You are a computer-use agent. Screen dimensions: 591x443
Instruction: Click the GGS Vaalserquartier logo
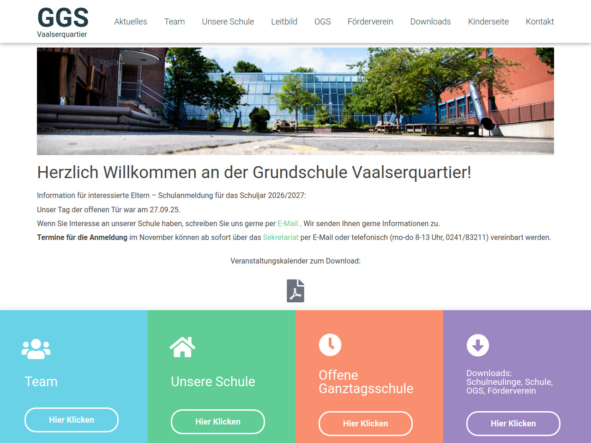(x=63, y=22)
